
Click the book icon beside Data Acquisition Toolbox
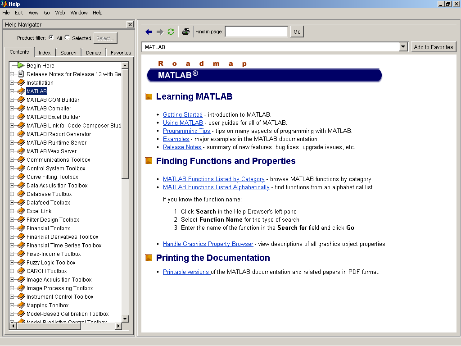point(21,185)
